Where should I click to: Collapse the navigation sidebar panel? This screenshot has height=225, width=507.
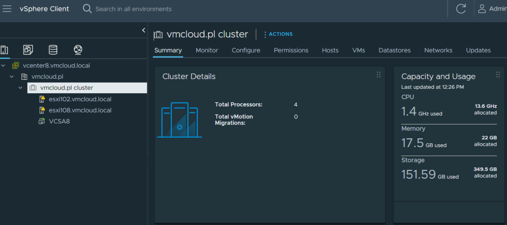(143, 30)
